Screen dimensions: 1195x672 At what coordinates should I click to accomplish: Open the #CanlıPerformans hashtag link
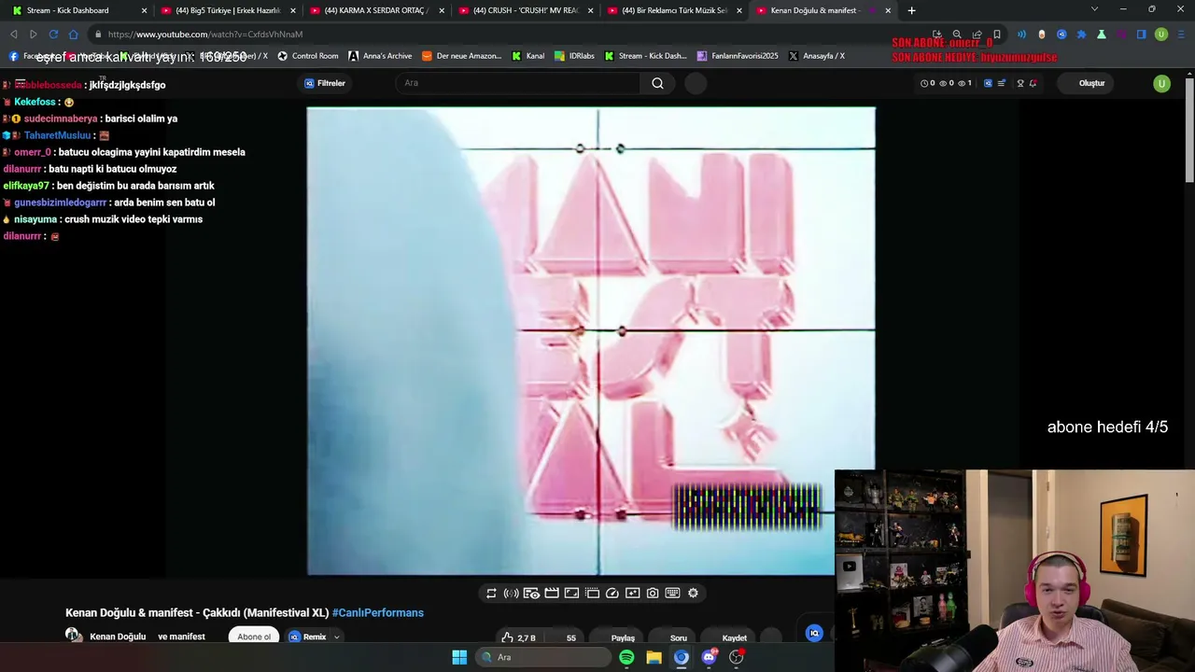[378, 612]
